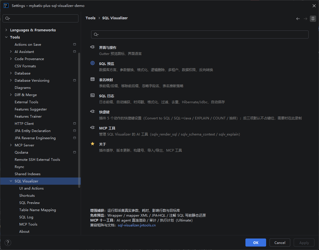The height and width of the screenshot is (250, 319).
Task: Expand the AI Assistant node
Action: pyautogui.click(x=11, y=52)
